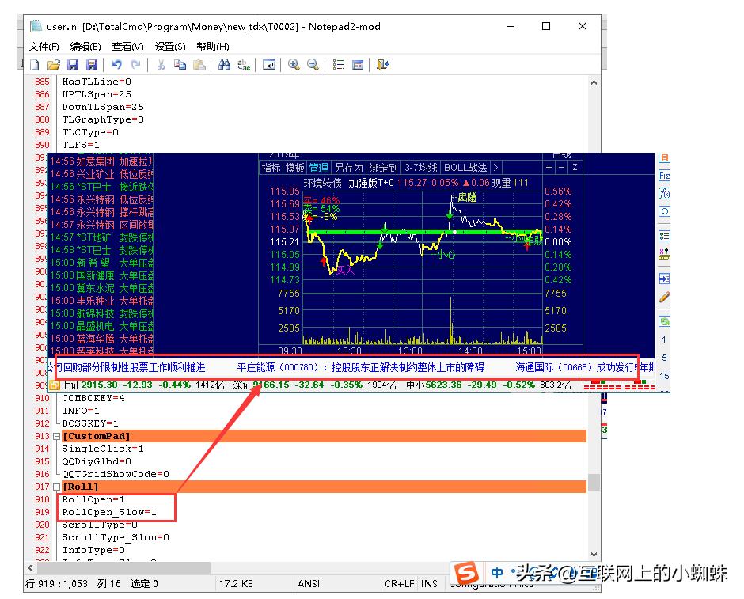Select the 5 period in sidebar

(x=664, y=358)
